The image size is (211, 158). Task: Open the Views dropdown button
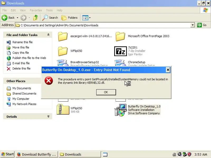86,18
